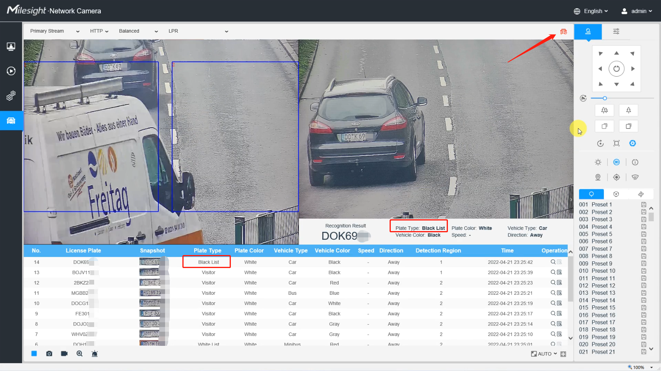This screenshot has height=371, width=661.
Task: Adjust the PTZ speed slider
Action: [x=622, y=98]
